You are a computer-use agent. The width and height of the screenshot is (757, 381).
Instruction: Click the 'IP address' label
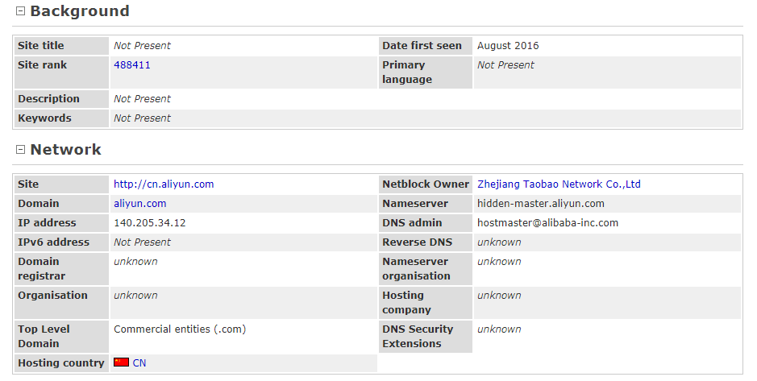[x=47, y=223]
